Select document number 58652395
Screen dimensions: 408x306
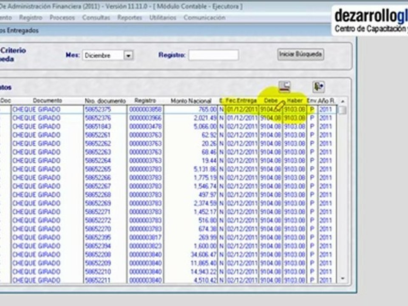tap(98, 238)
